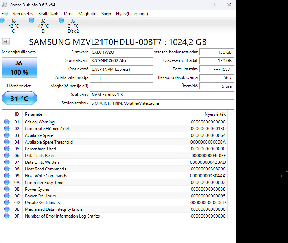Image resolution: width=288 pixels, height=243 pixels.
Task: Switch to the C: 42 °C drive tab
Action: click(x=14, y=26)
